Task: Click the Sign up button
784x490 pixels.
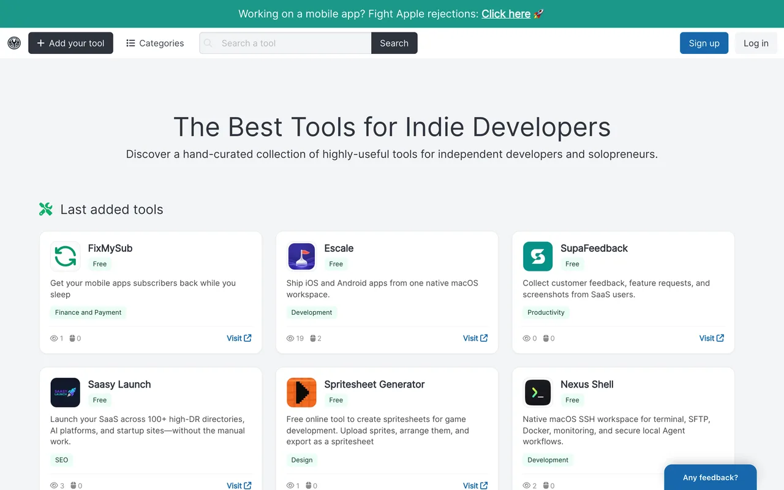Action: [704, 43]
